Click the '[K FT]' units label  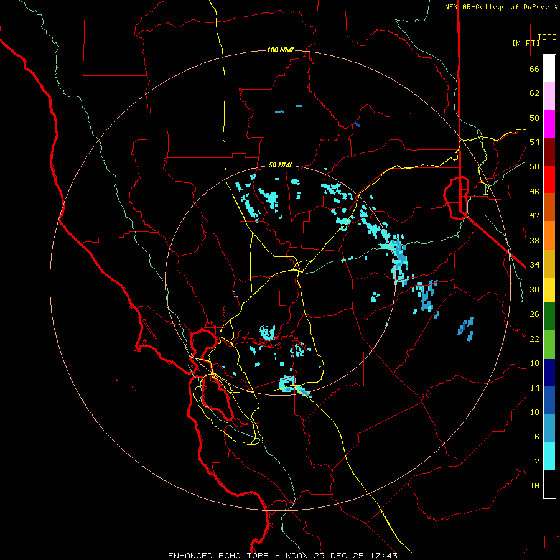tap(526, 43)
